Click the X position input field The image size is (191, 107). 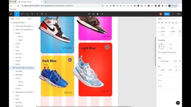pos(163,28)
